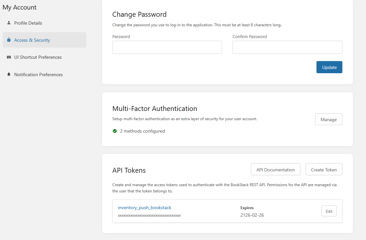Edit the inventory_push_bookstack token
Viewport: 366px width, 240px height.
[329, 211]
